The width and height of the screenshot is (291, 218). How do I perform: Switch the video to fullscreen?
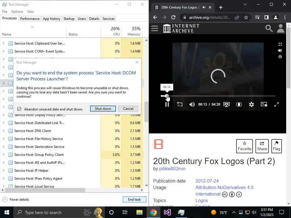coord(276,104)
